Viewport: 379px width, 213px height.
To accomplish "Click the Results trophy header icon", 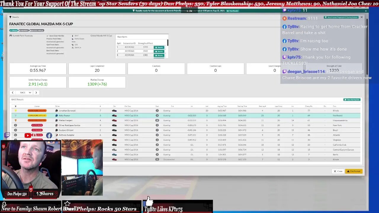I will (x=10, y=17).
